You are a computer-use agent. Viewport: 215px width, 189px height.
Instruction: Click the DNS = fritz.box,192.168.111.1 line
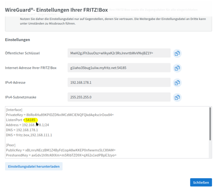pos(29,135)
